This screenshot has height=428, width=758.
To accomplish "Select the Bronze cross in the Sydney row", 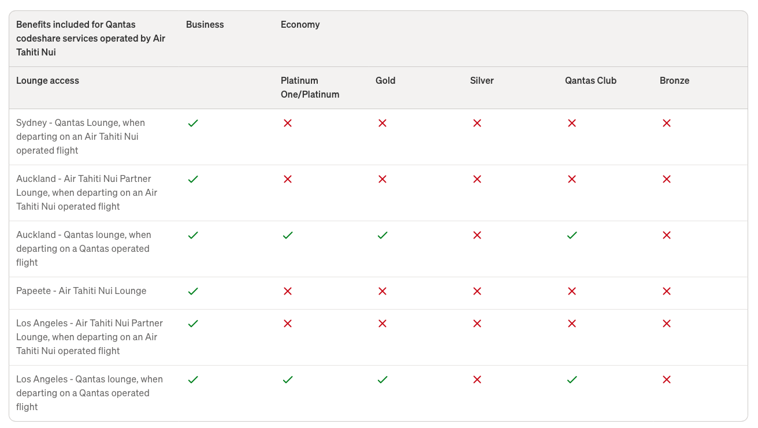I will (x=667, y=123).
